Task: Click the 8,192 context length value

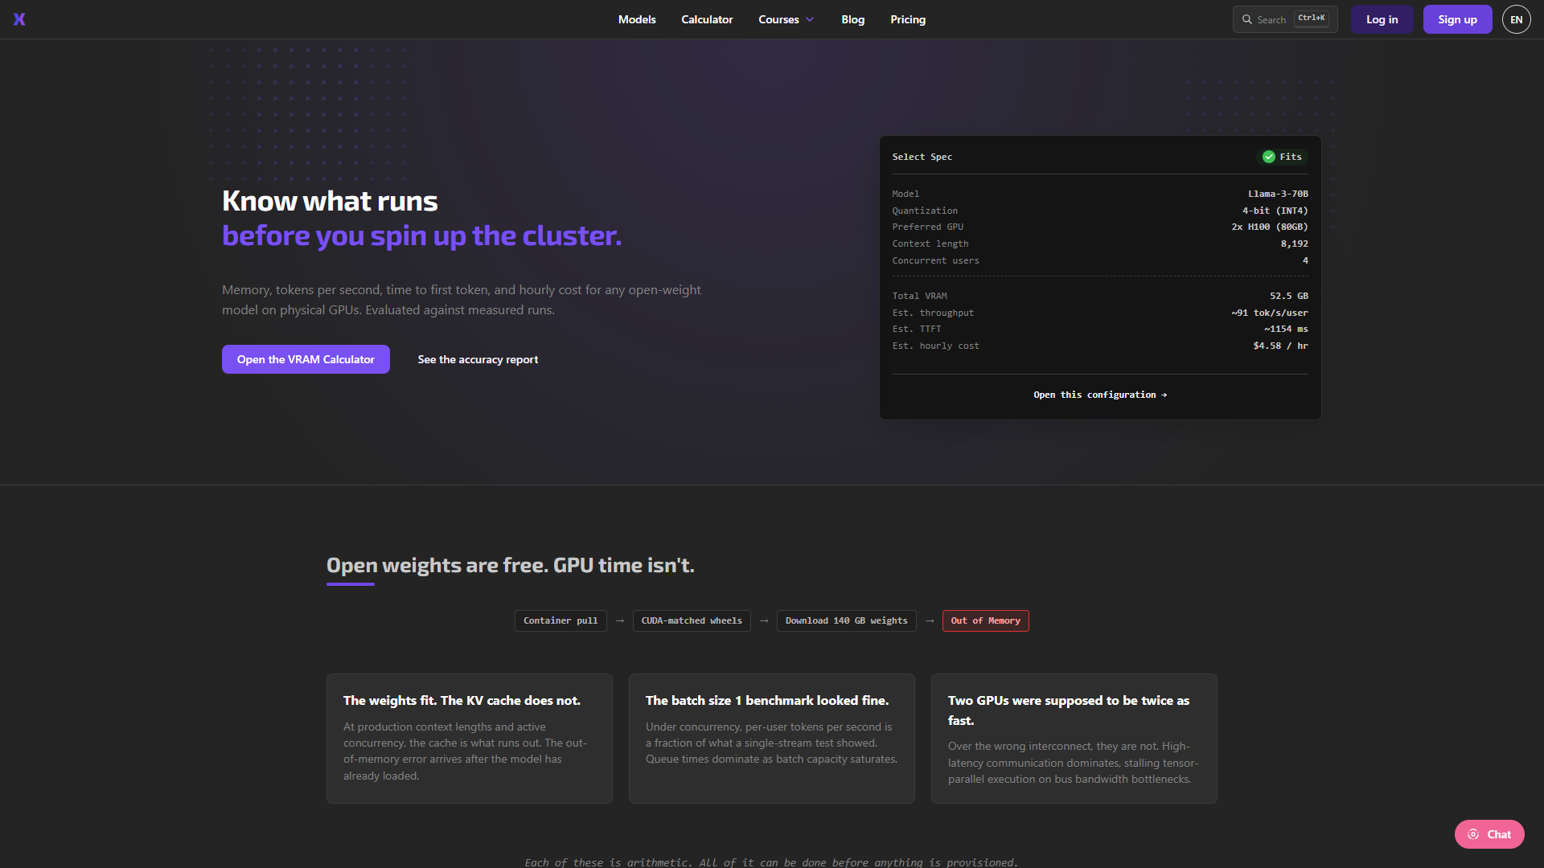Action: [x=1294, y=244]
